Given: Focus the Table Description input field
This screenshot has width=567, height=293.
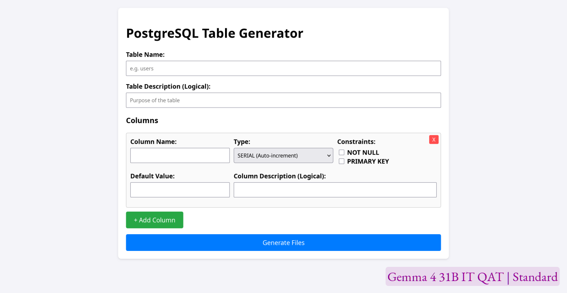Looking at the screenshot, I should 283,100.
